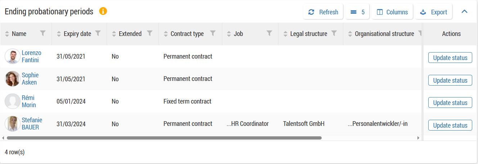This screenshot has height=164, width=478.
Task: Open rows-per-page selector showing 5
Action: (x=357, y=12)
